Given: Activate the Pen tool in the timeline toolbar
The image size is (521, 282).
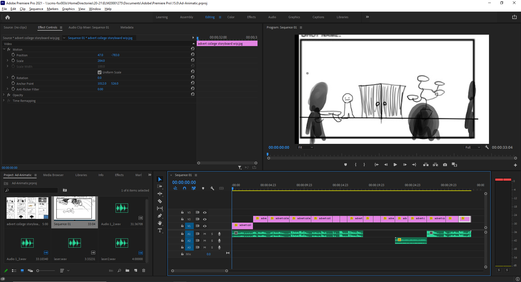Looking at the screenshot, I should pyautogui.click(x=160, y=216).
